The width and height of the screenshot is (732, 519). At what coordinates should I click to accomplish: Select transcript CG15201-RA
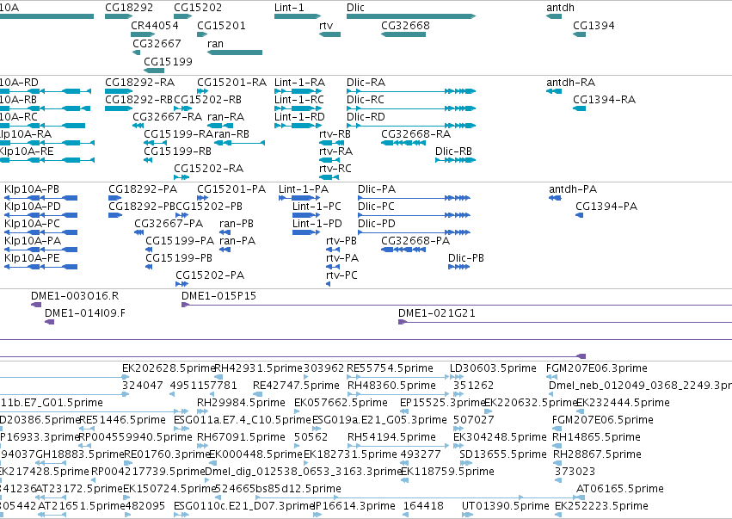[232, 83]
